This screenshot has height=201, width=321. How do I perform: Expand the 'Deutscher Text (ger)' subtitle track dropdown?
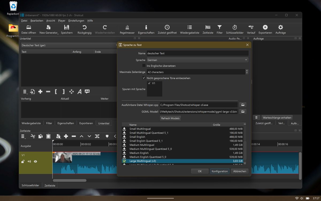pyautogui.click(x=69, y=45)
